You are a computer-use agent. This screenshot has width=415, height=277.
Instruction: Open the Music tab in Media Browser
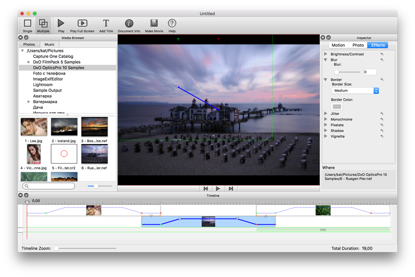[x=49, y=44]
